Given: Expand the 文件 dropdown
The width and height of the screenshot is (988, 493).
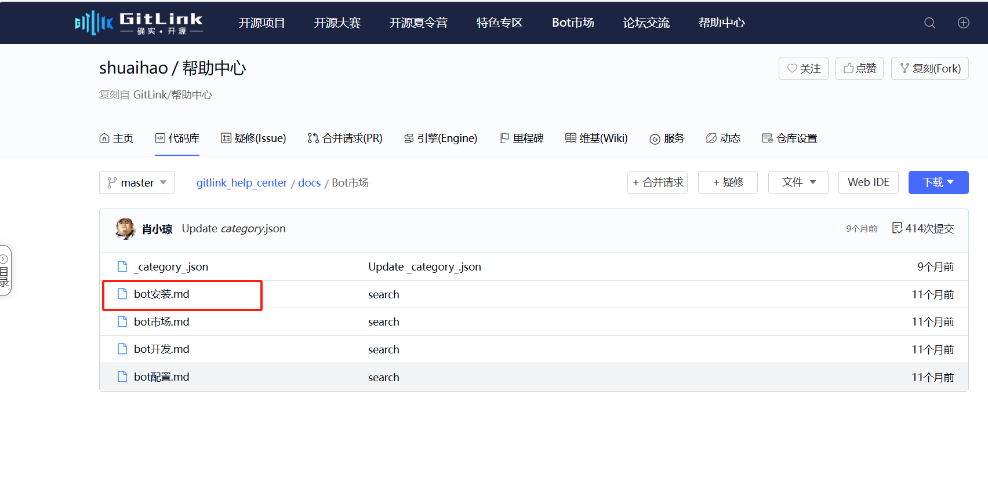Looking at the screenshot, I should pyautogui.click(x=798, y=182).
